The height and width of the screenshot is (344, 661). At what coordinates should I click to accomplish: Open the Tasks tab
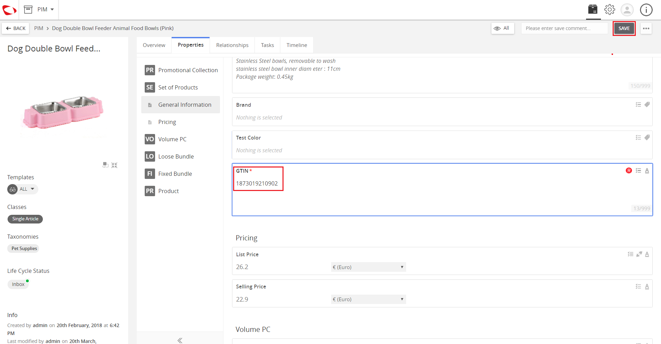point(267,45)
